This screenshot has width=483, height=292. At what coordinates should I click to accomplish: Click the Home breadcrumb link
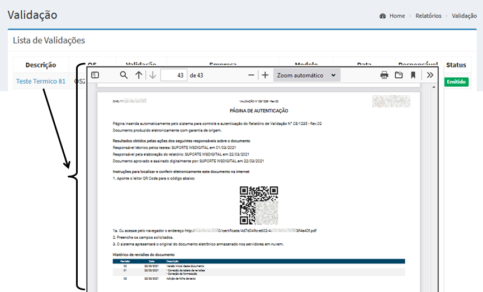397,16
